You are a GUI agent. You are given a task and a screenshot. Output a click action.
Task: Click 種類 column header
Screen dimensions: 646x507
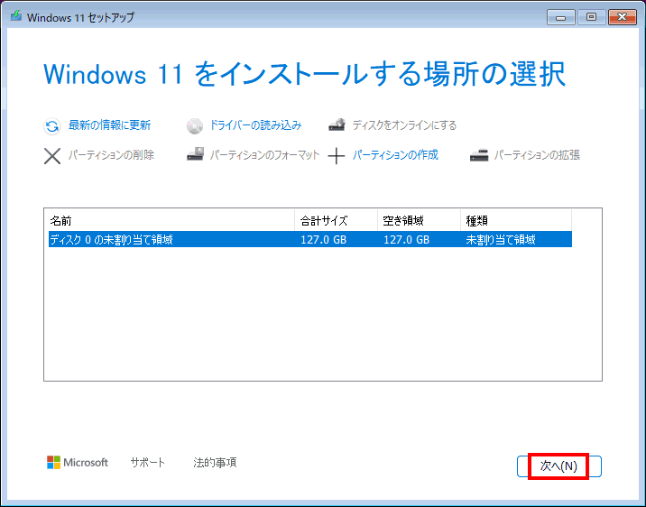[x=516, y=221]
